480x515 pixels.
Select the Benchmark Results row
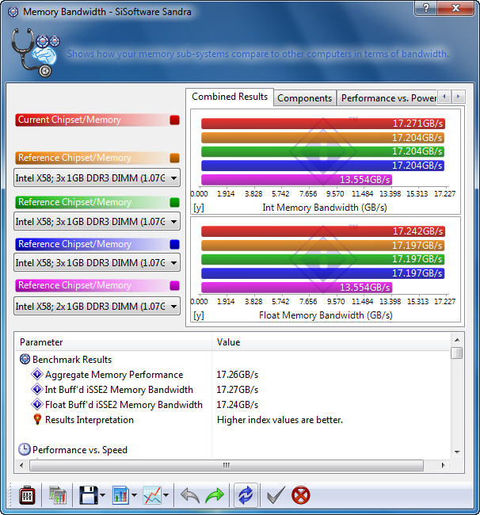232,360
